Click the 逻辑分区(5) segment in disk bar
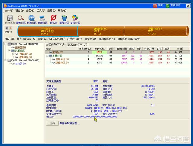The image size is (193, 146). coord(156,31)
